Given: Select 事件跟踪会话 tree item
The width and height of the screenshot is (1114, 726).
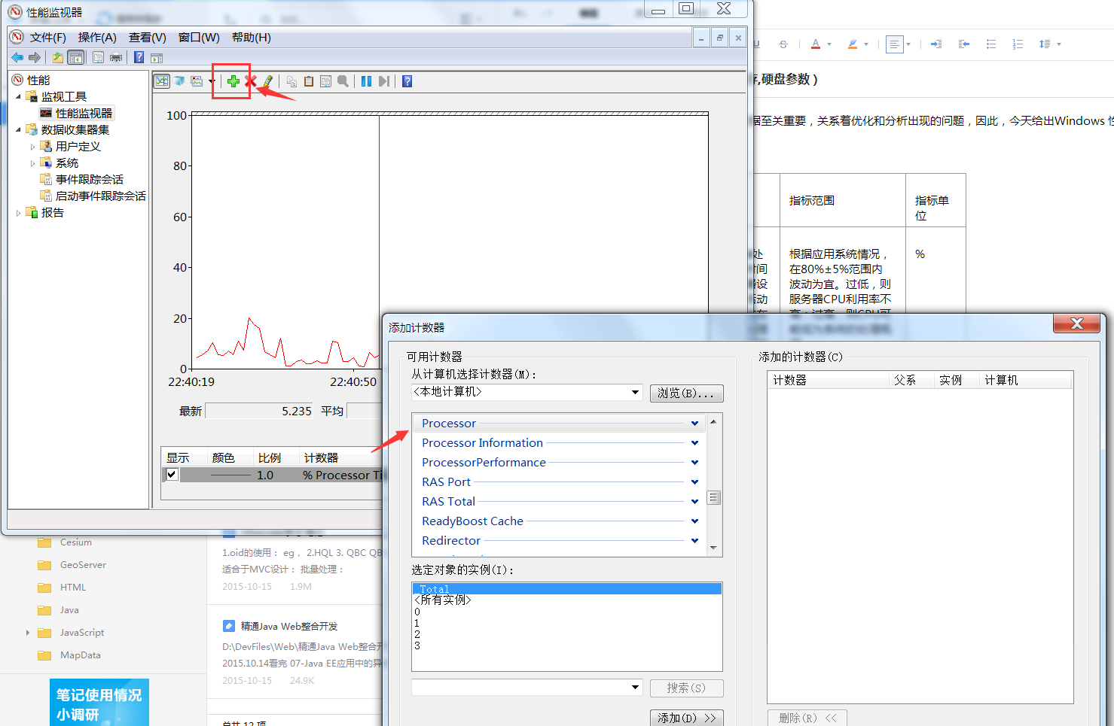Looking at the screenshot, I should (x=89, y=179).
